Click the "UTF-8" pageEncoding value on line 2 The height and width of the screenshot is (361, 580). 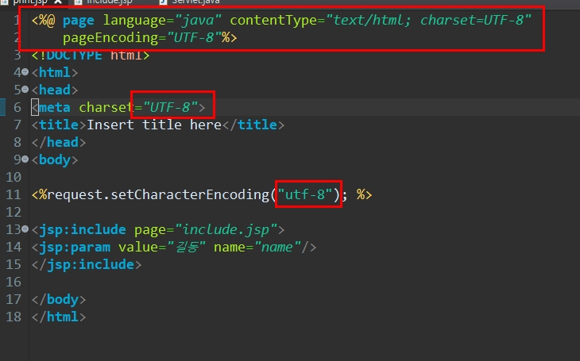[194, 38]
